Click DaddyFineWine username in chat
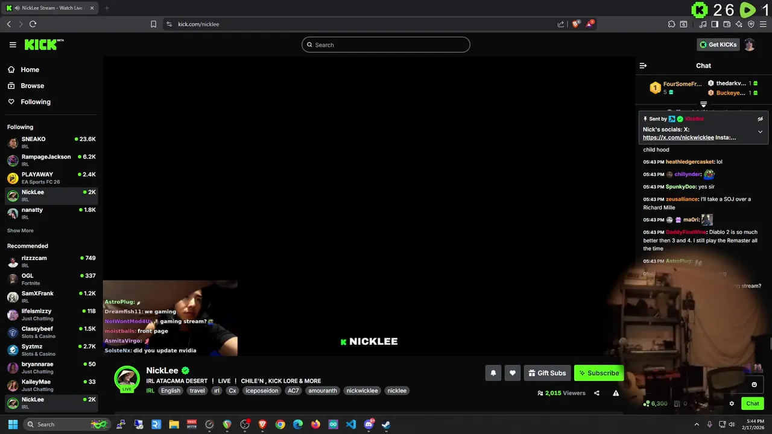The image size is (772, 434). pyautogui.click(x=686, y=232)
